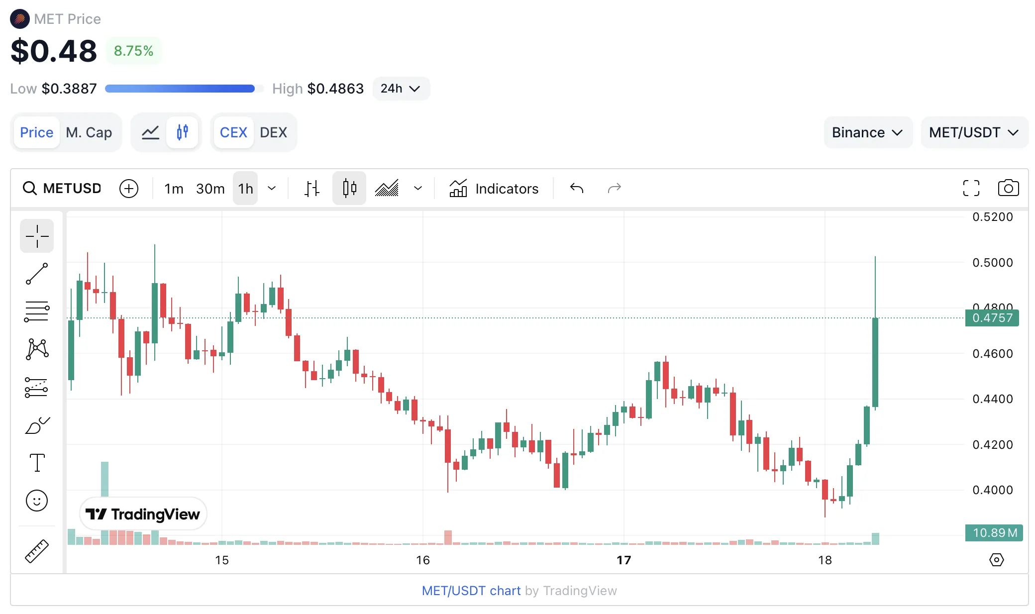Open the MET/USDT chart link
1035x614 pixels.
click(x=471, y=591)
